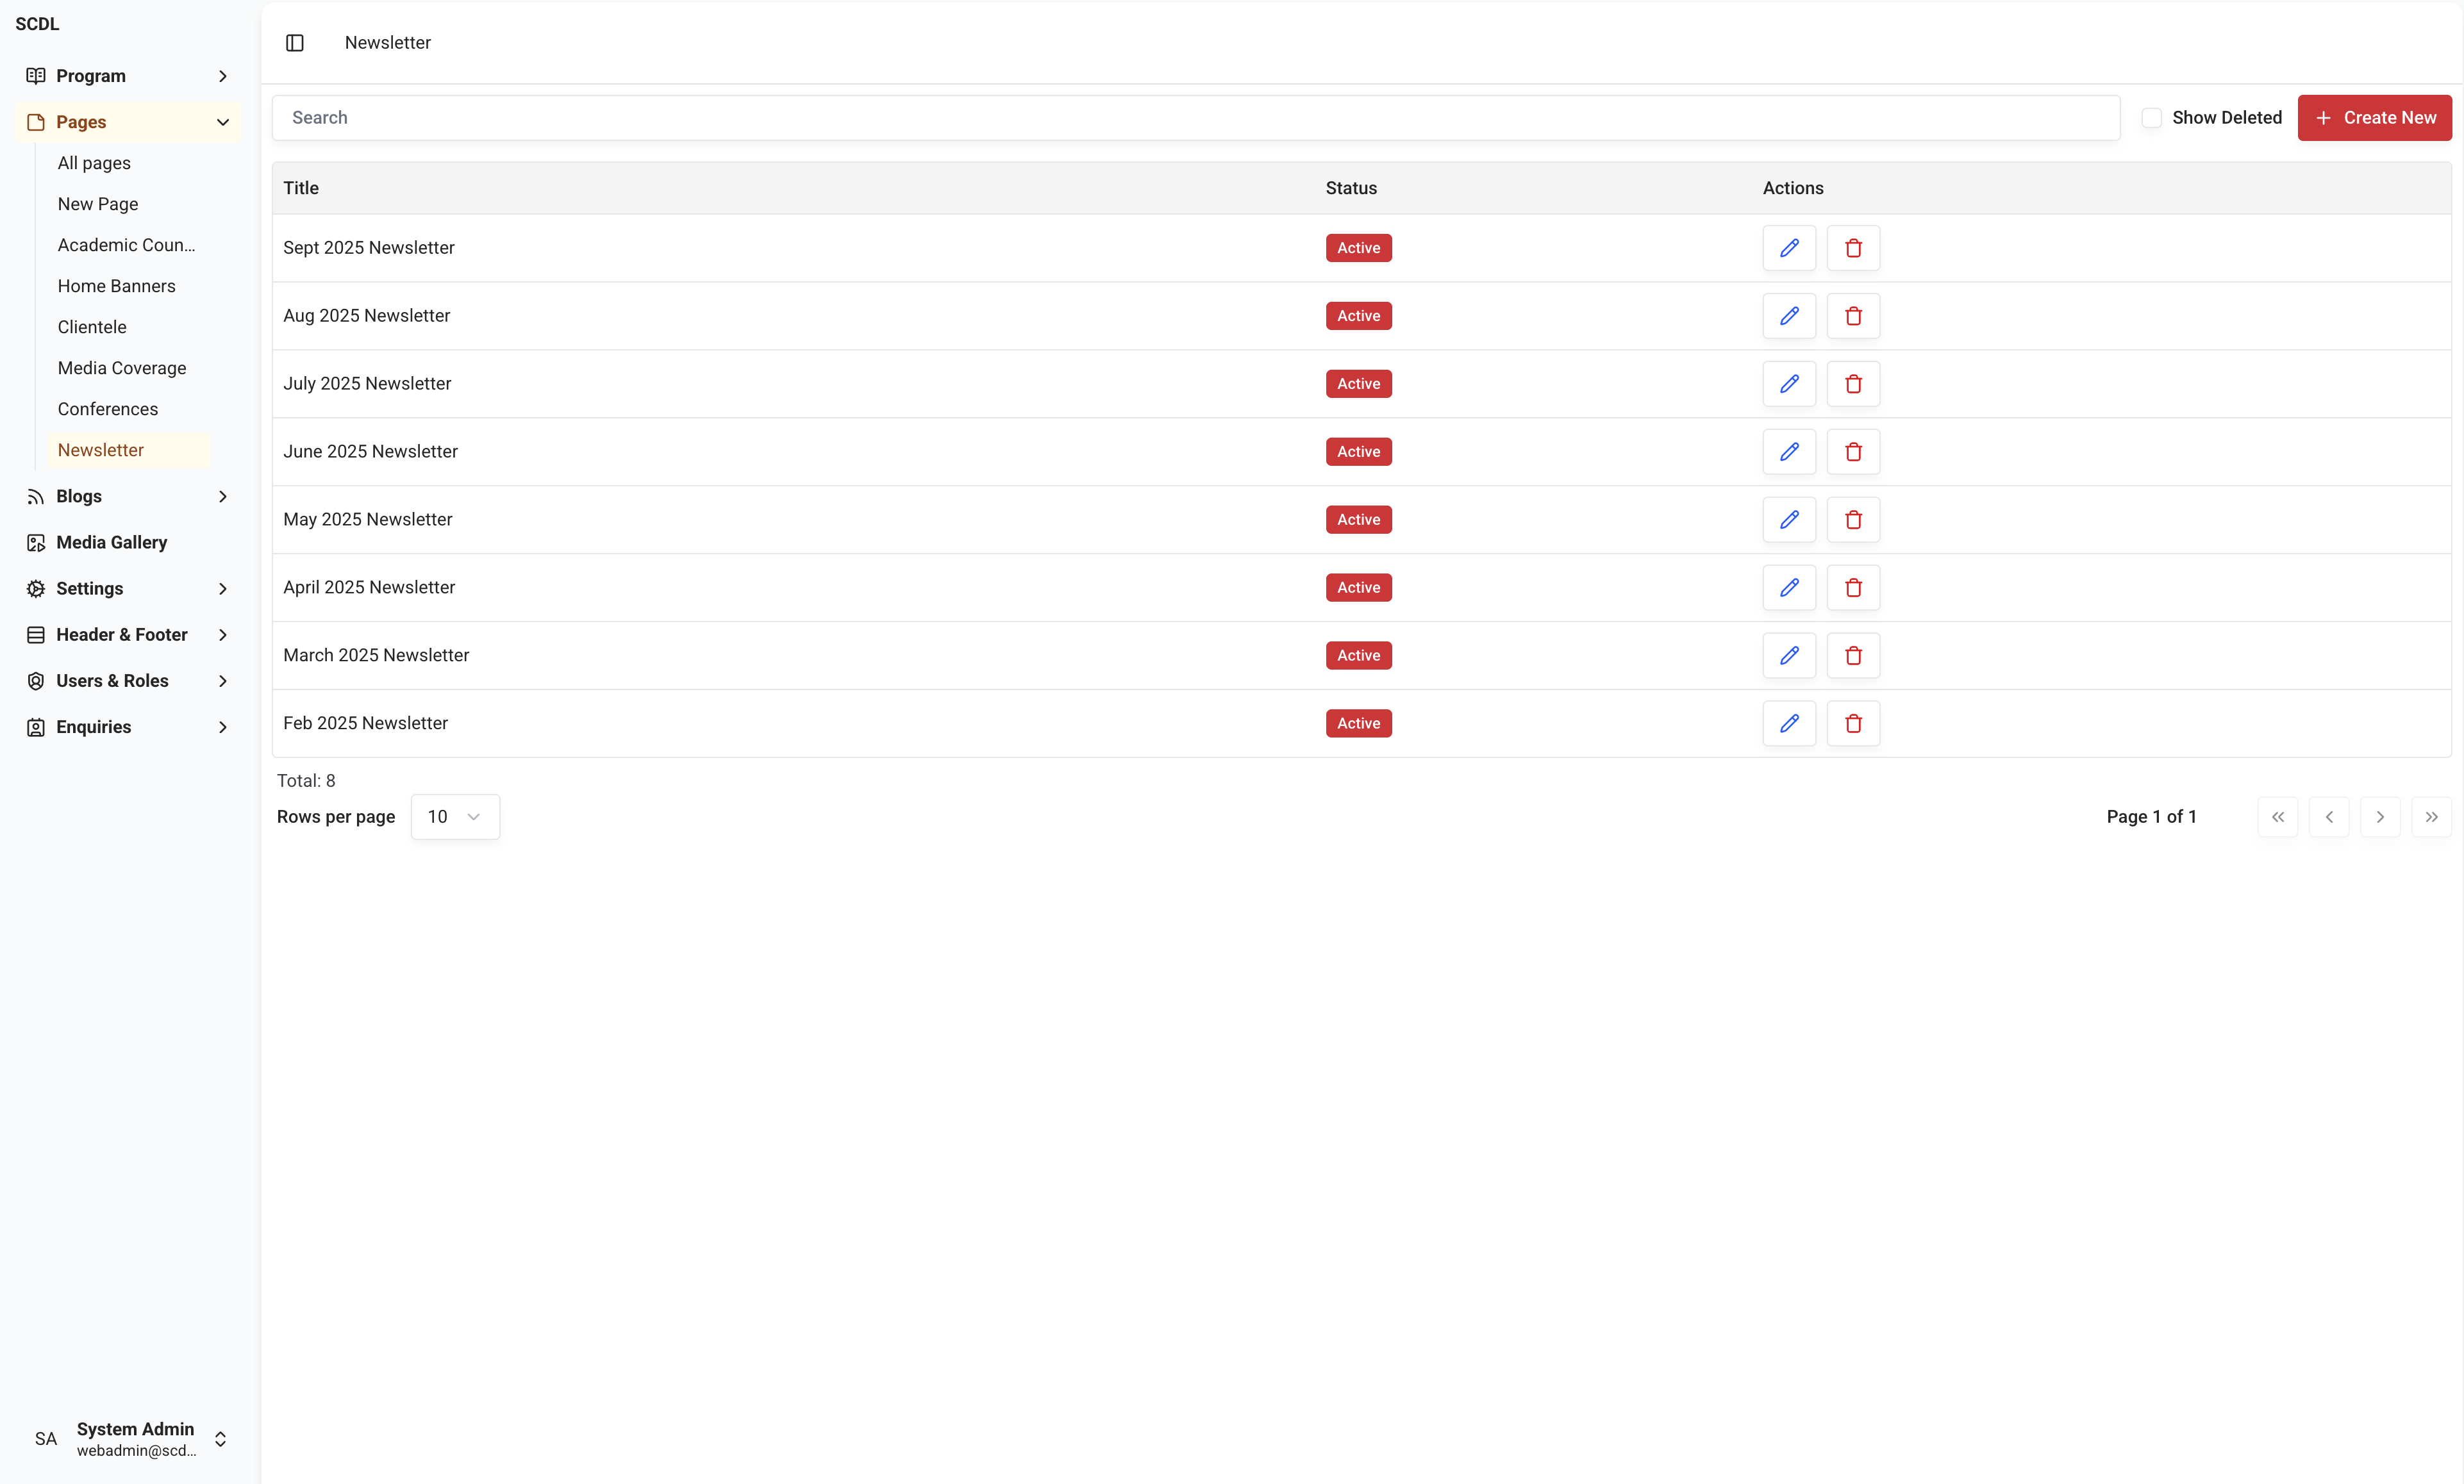Enable the Show Deleted checkbox
Image resolution: width=2464 pixels, height=1484 pixels.
2151,118
